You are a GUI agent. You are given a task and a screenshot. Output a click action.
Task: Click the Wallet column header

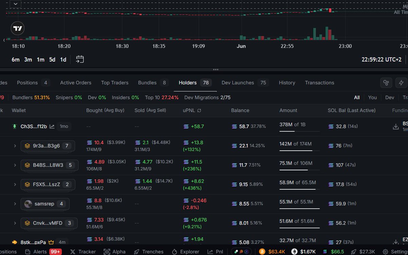tap(19, 111)
